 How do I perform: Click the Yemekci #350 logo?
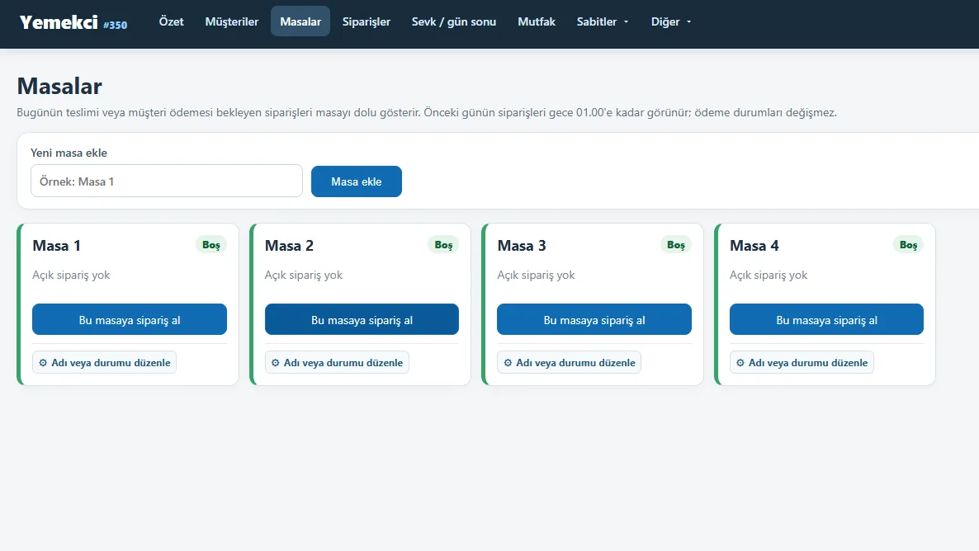[x=73, y=22]
